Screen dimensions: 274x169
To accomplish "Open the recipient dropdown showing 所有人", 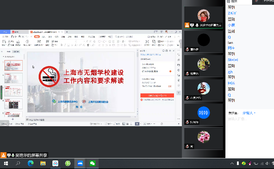I will tap(249, 113).
